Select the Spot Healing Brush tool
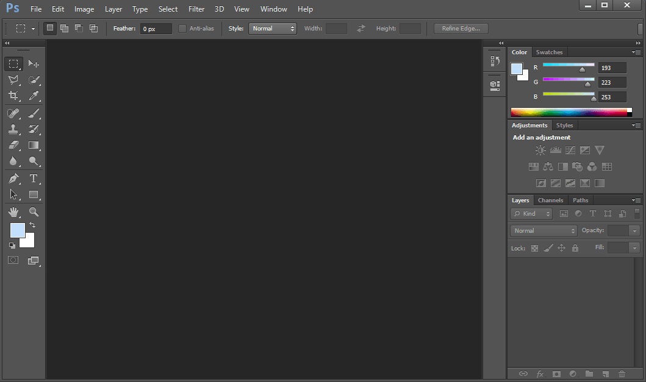This screenshot has height=382, width=646. pyautogui.click(x=13, y=113)
